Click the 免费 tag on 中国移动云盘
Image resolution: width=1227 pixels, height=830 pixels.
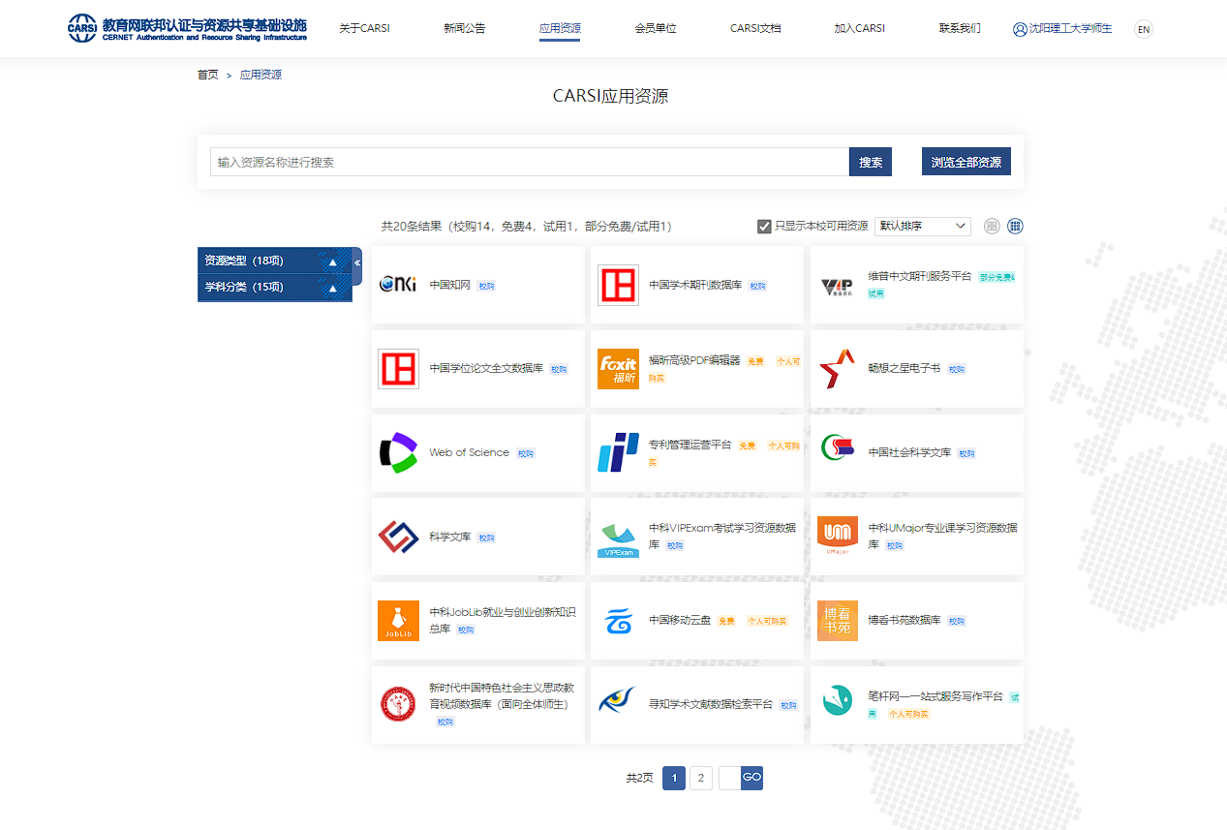point(727,621)
